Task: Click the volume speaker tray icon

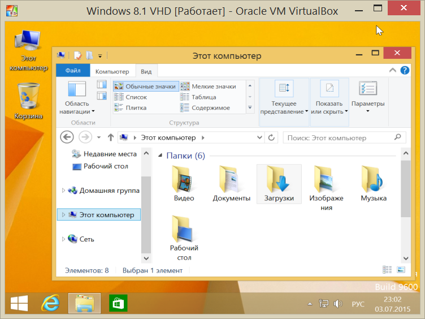Action: pos(337,304)
